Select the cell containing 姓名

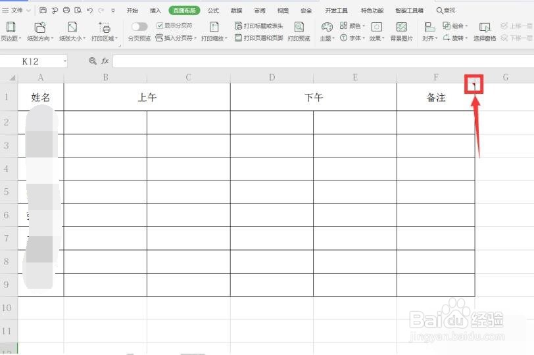41,97
